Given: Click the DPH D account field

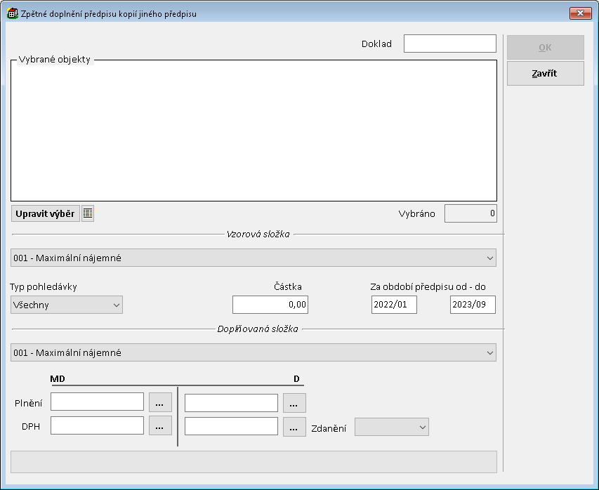Looking at the screenshot, I should point(231,427).
